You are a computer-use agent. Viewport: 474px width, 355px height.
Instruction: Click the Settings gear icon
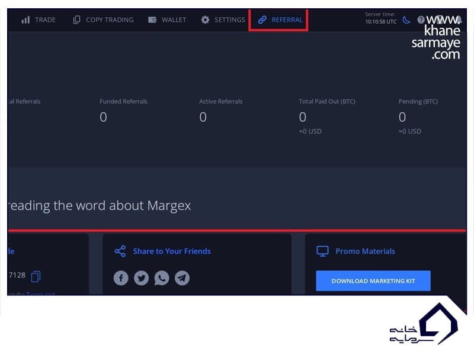click(x=205, y=20)
